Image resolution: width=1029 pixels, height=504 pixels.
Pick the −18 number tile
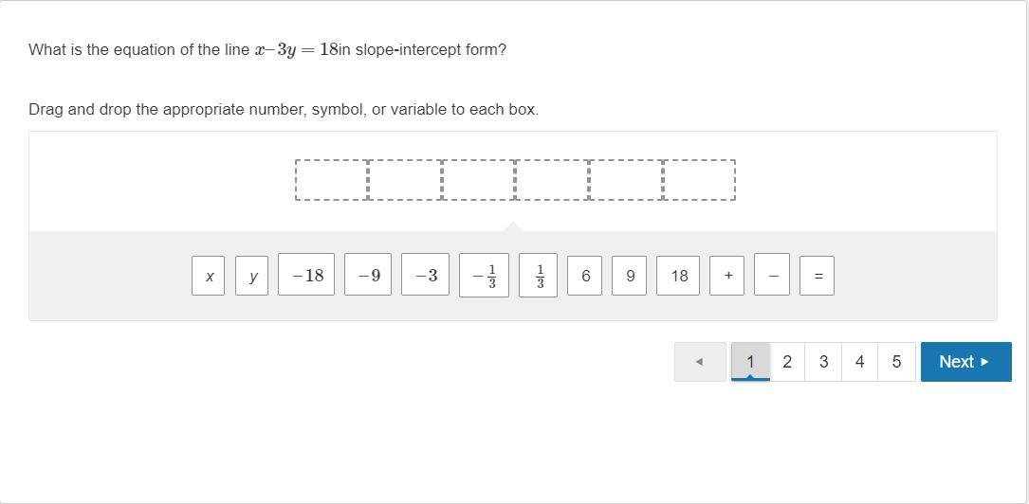point(306,276)
